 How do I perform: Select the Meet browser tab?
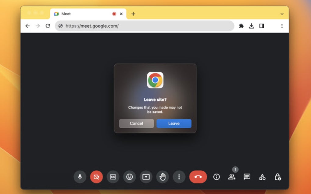tap(88, 14)
